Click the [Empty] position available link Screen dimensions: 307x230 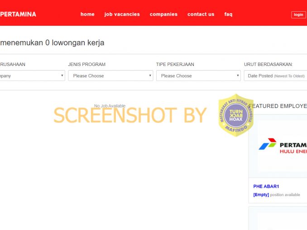click(x=277, y=195)
